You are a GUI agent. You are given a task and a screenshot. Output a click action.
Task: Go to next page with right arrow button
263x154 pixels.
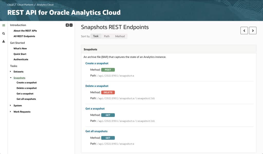pos(253,30)
